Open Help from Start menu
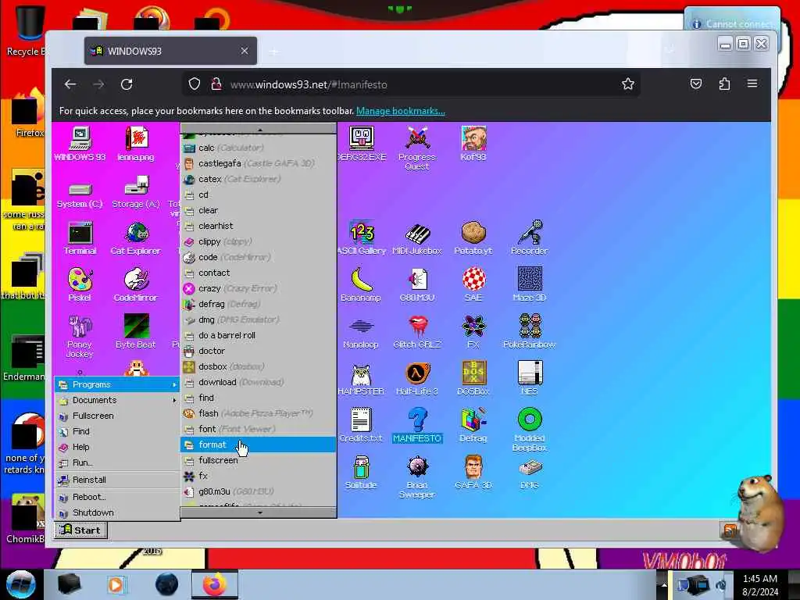Image resolution: width=800 pixels, height=600 pixels. [x=117, y=447]
